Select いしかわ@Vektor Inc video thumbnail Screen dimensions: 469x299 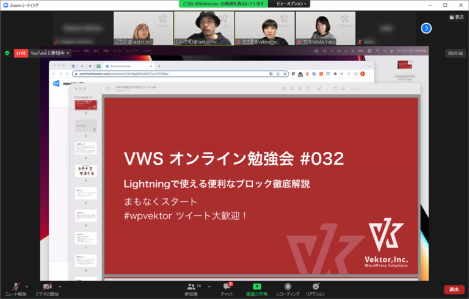click(204, 29)
